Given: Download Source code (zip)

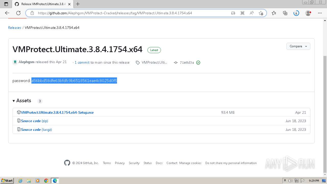Looking at the screenshot, I should click(34, 121).
